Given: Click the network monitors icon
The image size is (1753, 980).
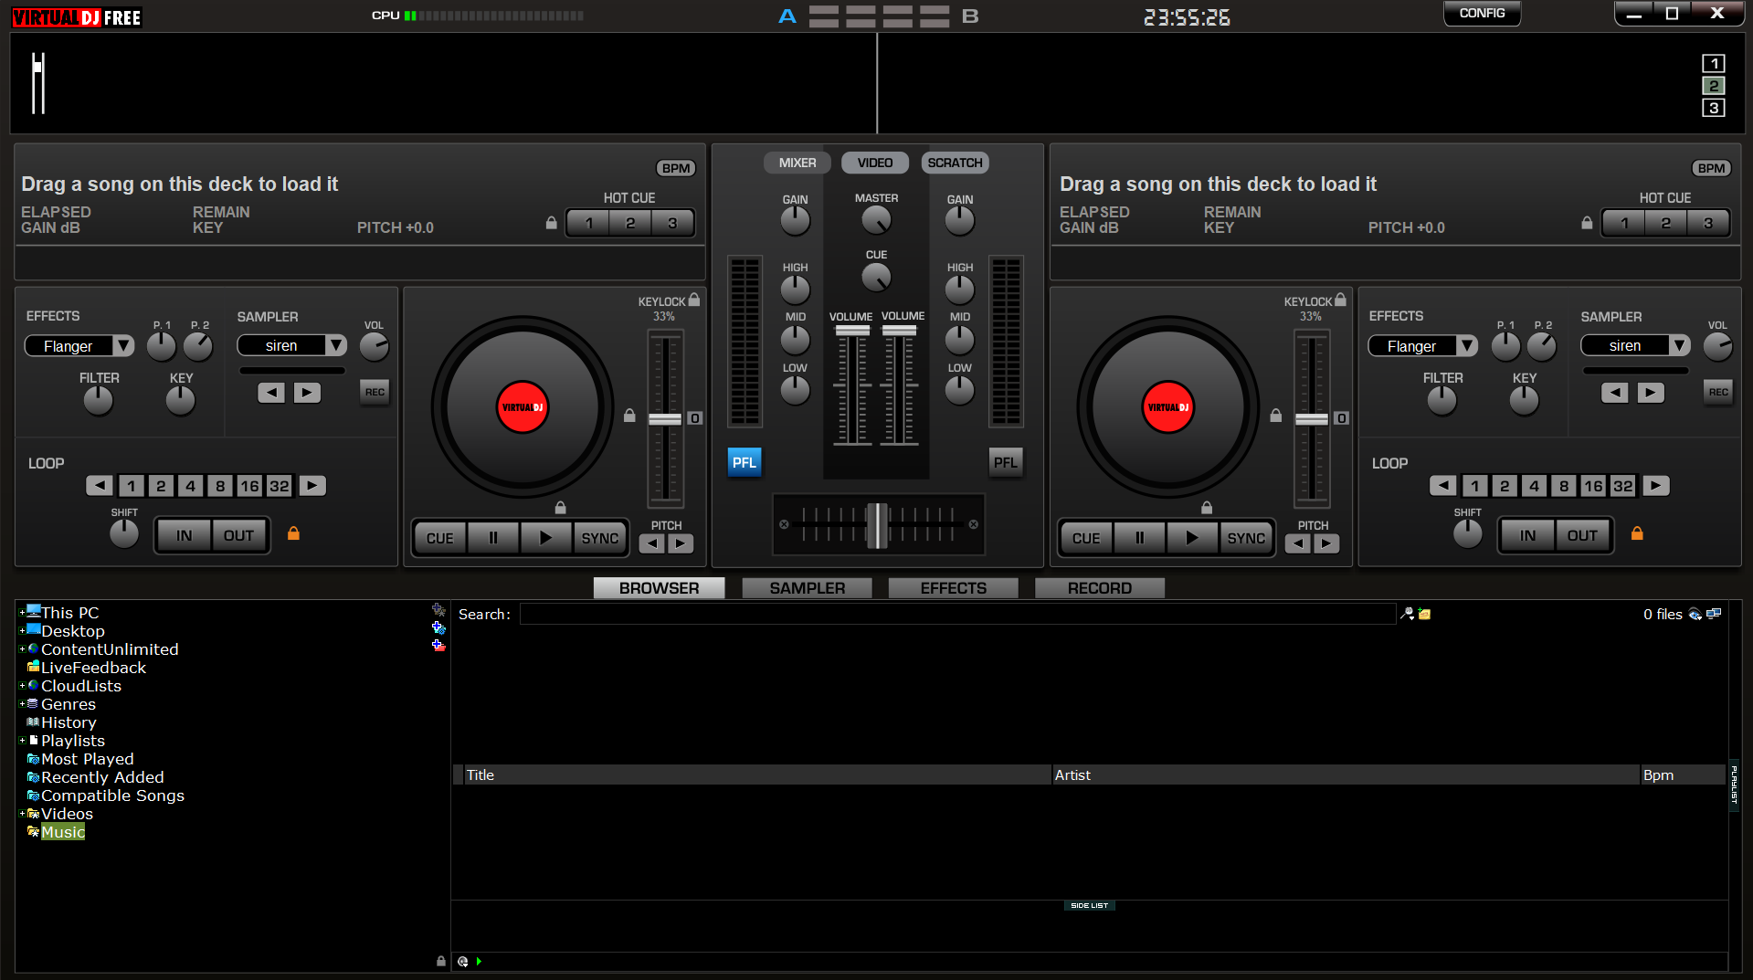Looking at the screenshot, I should 1714,614.
